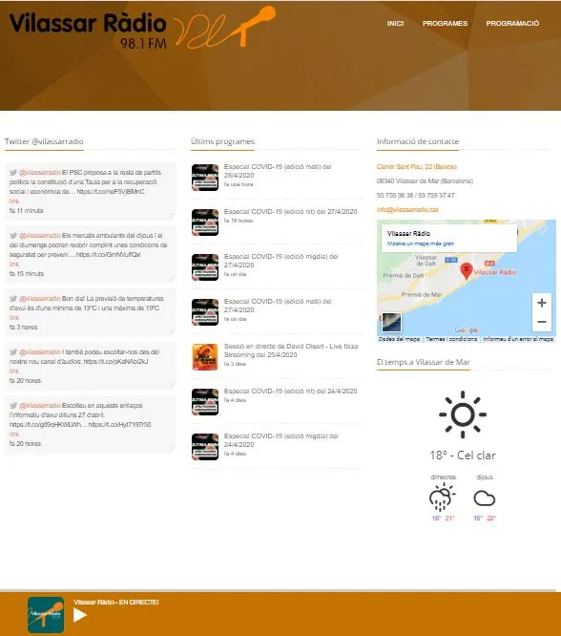Click the '18° - Cel clar' weather text
Image resolution: width=561 pixels, height=636 pixels.
(x=463, y=456)
